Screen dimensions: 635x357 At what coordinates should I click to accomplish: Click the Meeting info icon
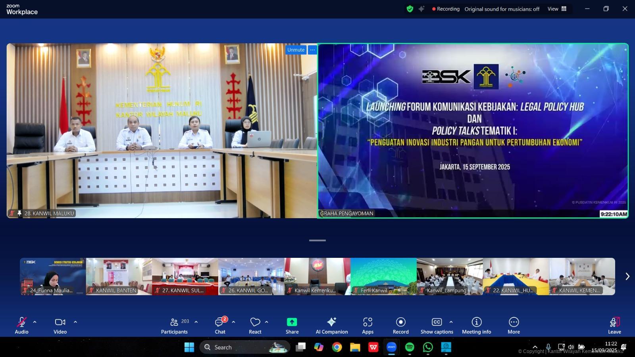pyautogui.click(x=476, y=322)
